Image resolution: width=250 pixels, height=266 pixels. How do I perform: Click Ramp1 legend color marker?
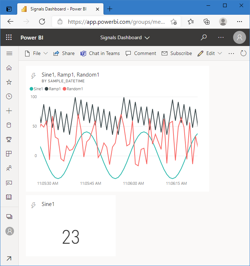coord(46,89)
